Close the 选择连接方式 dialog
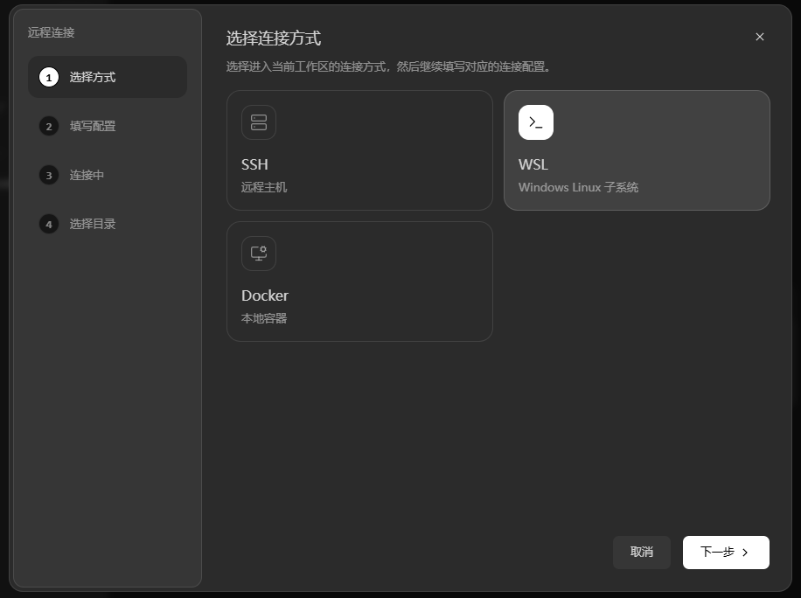 (760, 37)
